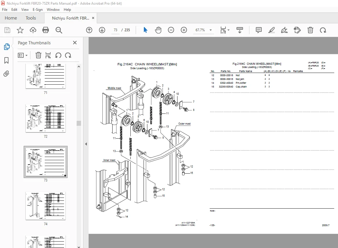Select page 73 thumbnail
This screenshot has width=338, height=248.
(x=46, y=162)
